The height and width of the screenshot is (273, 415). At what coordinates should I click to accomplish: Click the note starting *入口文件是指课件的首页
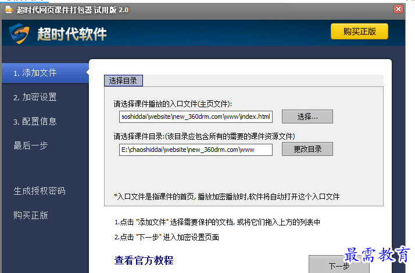[x=227, y=196]
